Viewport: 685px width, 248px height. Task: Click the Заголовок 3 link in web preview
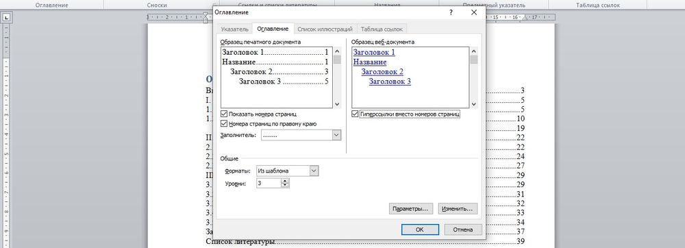tap(390, 82)
